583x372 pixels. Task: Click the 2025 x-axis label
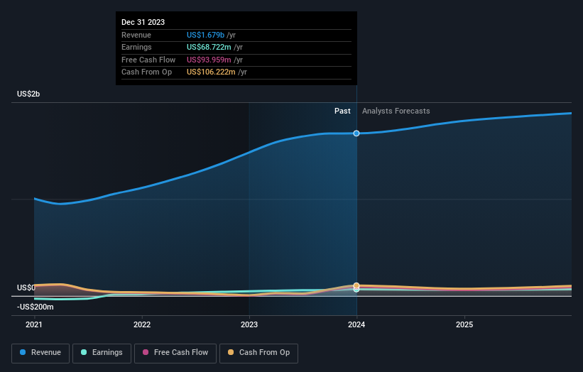click(x=464, y=324)
